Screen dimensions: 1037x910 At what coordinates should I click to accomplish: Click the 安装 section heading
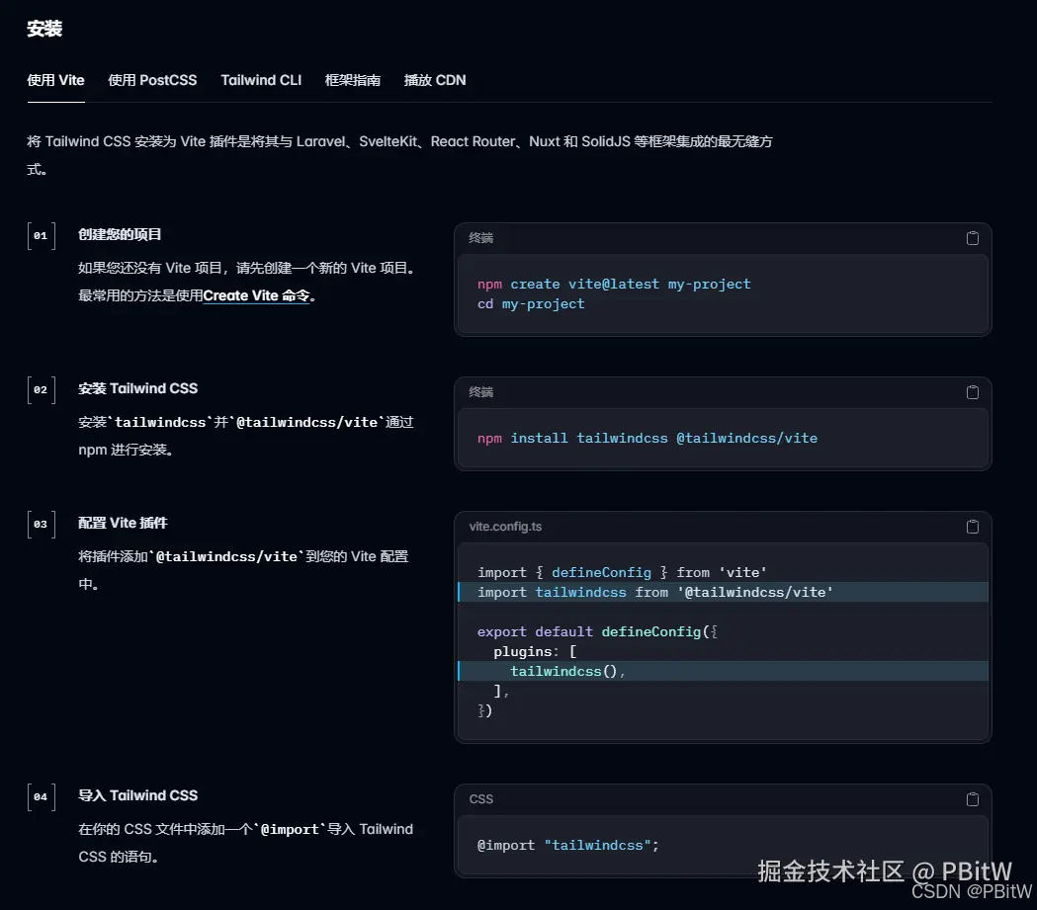coord(44,29)
